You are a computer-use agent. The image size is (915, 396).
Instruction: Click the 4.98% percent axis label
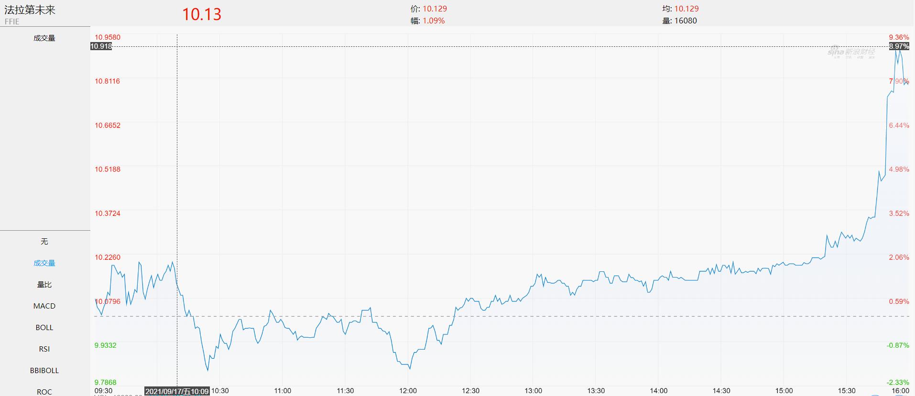[899, 170]
